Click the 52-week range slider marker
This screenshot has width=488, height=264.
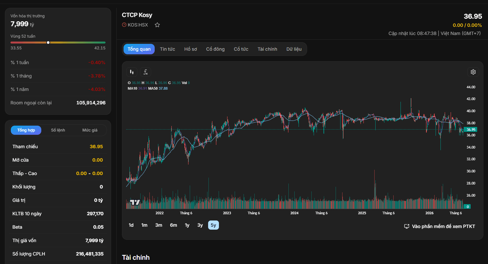[48, 43]
